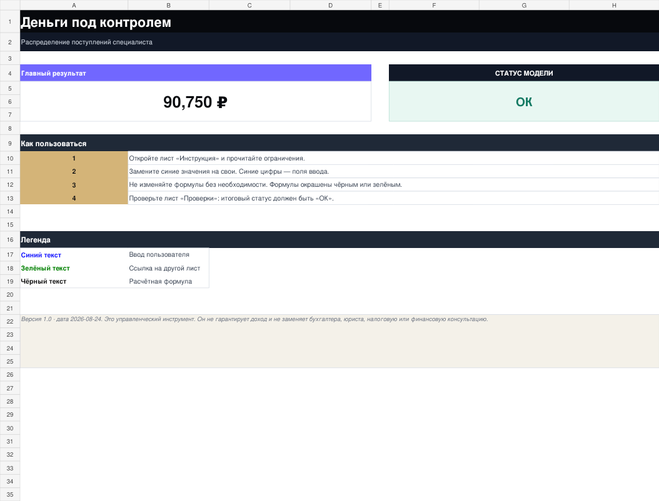Click step number 3 cell

coord(74,185)
